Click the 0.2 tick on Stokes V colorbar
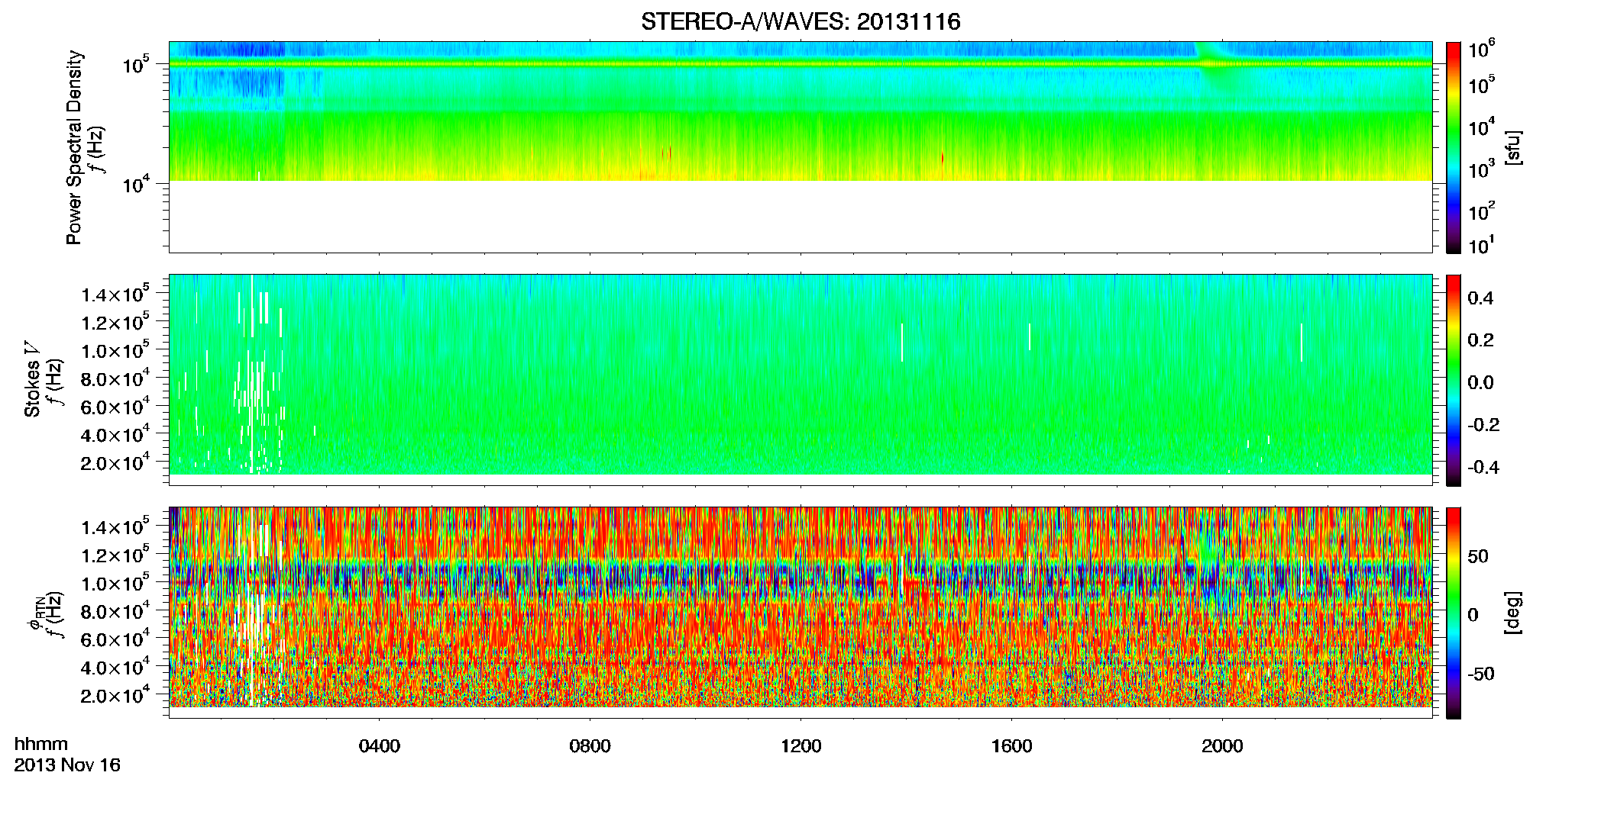 pyautogui.click(x=1480, y=340)
